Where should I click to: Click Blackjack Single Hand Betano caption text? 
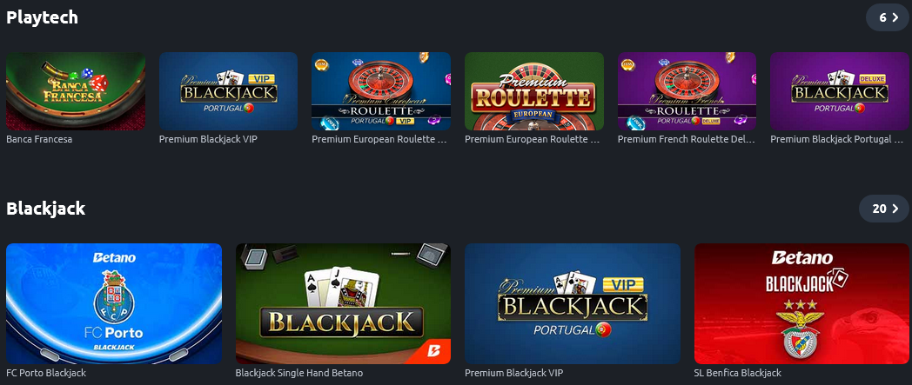coord(299,373)
